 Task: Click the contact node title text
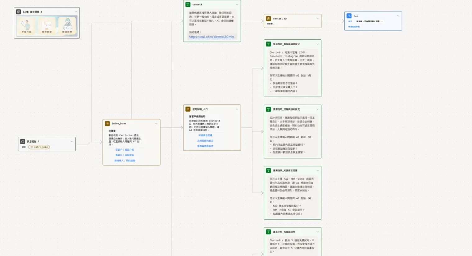(197, 5)
